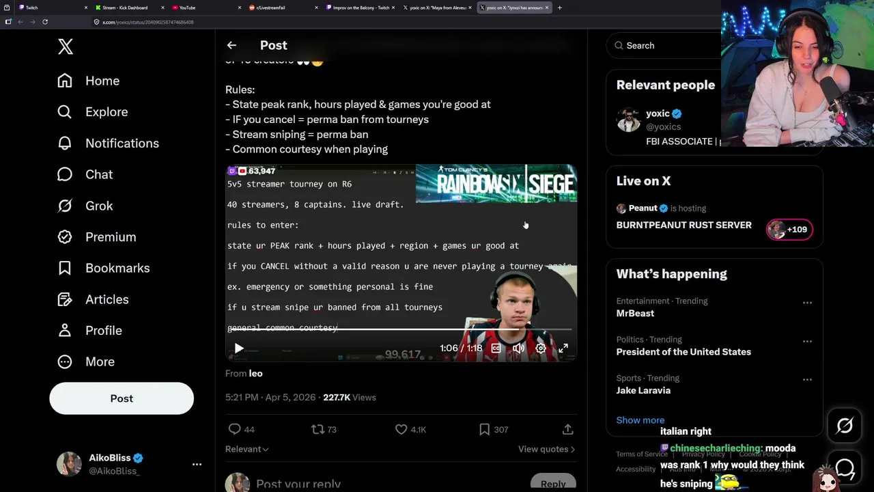Share the post via share icon

(567, 429)
